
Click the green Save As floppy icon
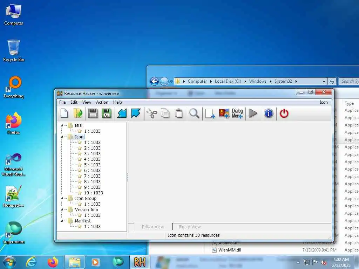107,113
